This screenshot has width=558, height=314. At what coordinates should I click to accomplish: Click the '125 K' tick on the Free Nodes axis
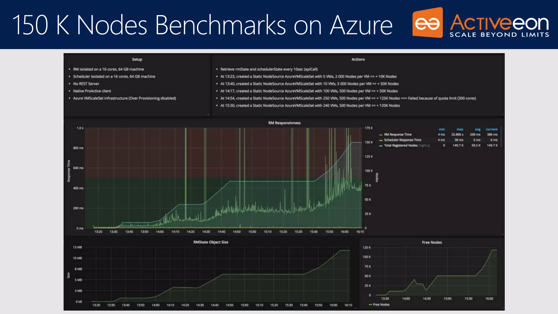(367, 248)
